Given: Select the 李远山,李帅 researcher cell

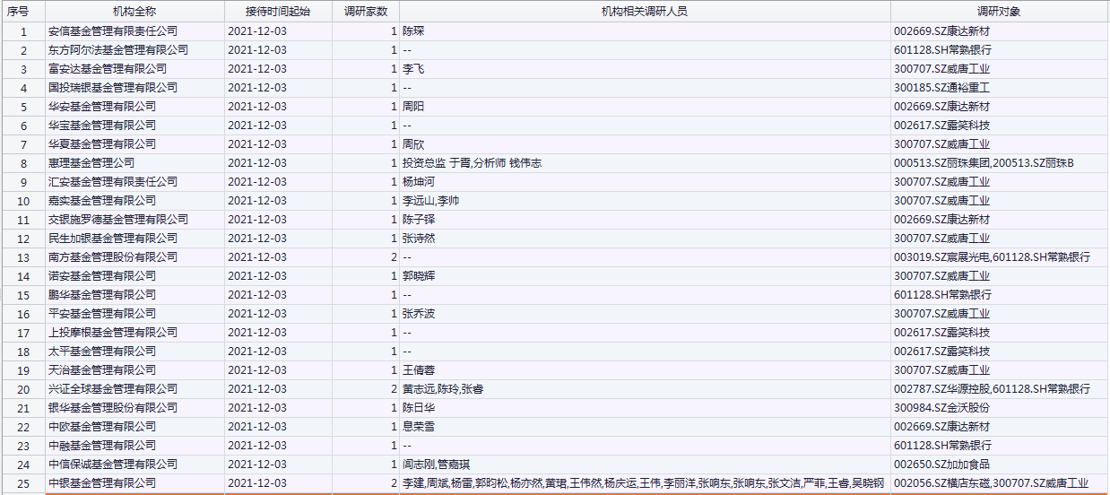Looking at the screenshot, I should (430, 201).
